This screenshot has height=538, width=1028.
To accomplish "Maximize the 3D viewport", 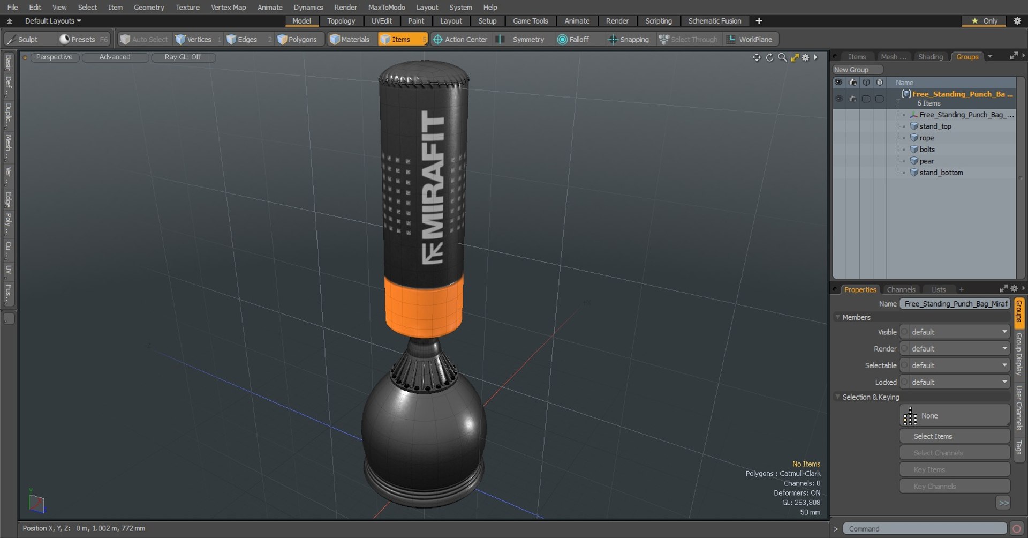I will tap(795, 57).
